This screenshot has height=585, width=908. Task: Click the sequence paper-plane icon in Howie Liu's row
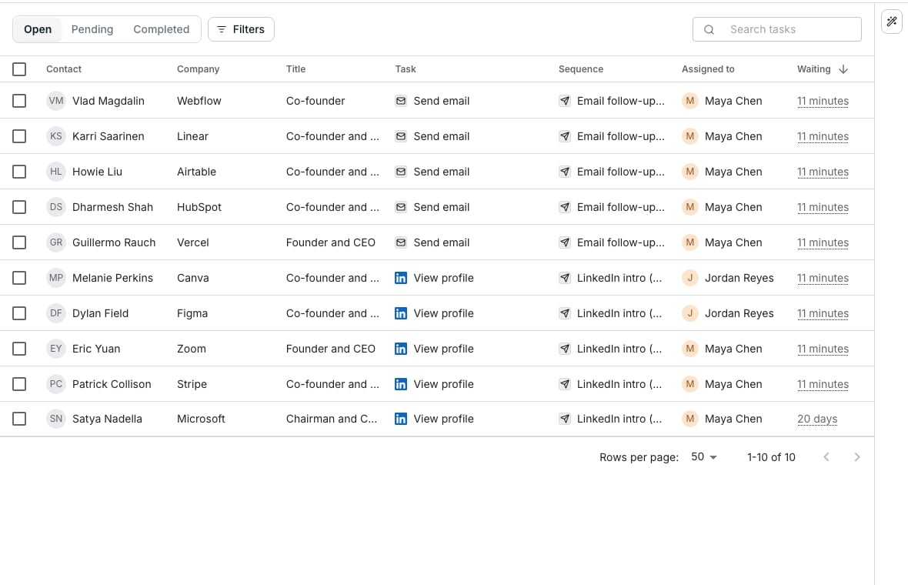pyautogui.click(x=565, y=172)
